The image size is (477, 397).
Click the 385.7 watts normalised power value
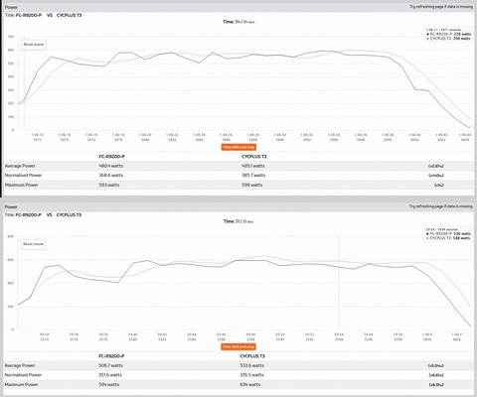253,176
